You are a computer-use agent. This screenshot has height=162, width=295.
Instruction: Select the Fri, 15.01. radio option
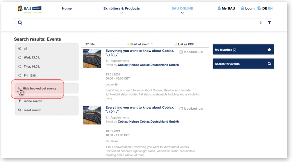[20, 75]
